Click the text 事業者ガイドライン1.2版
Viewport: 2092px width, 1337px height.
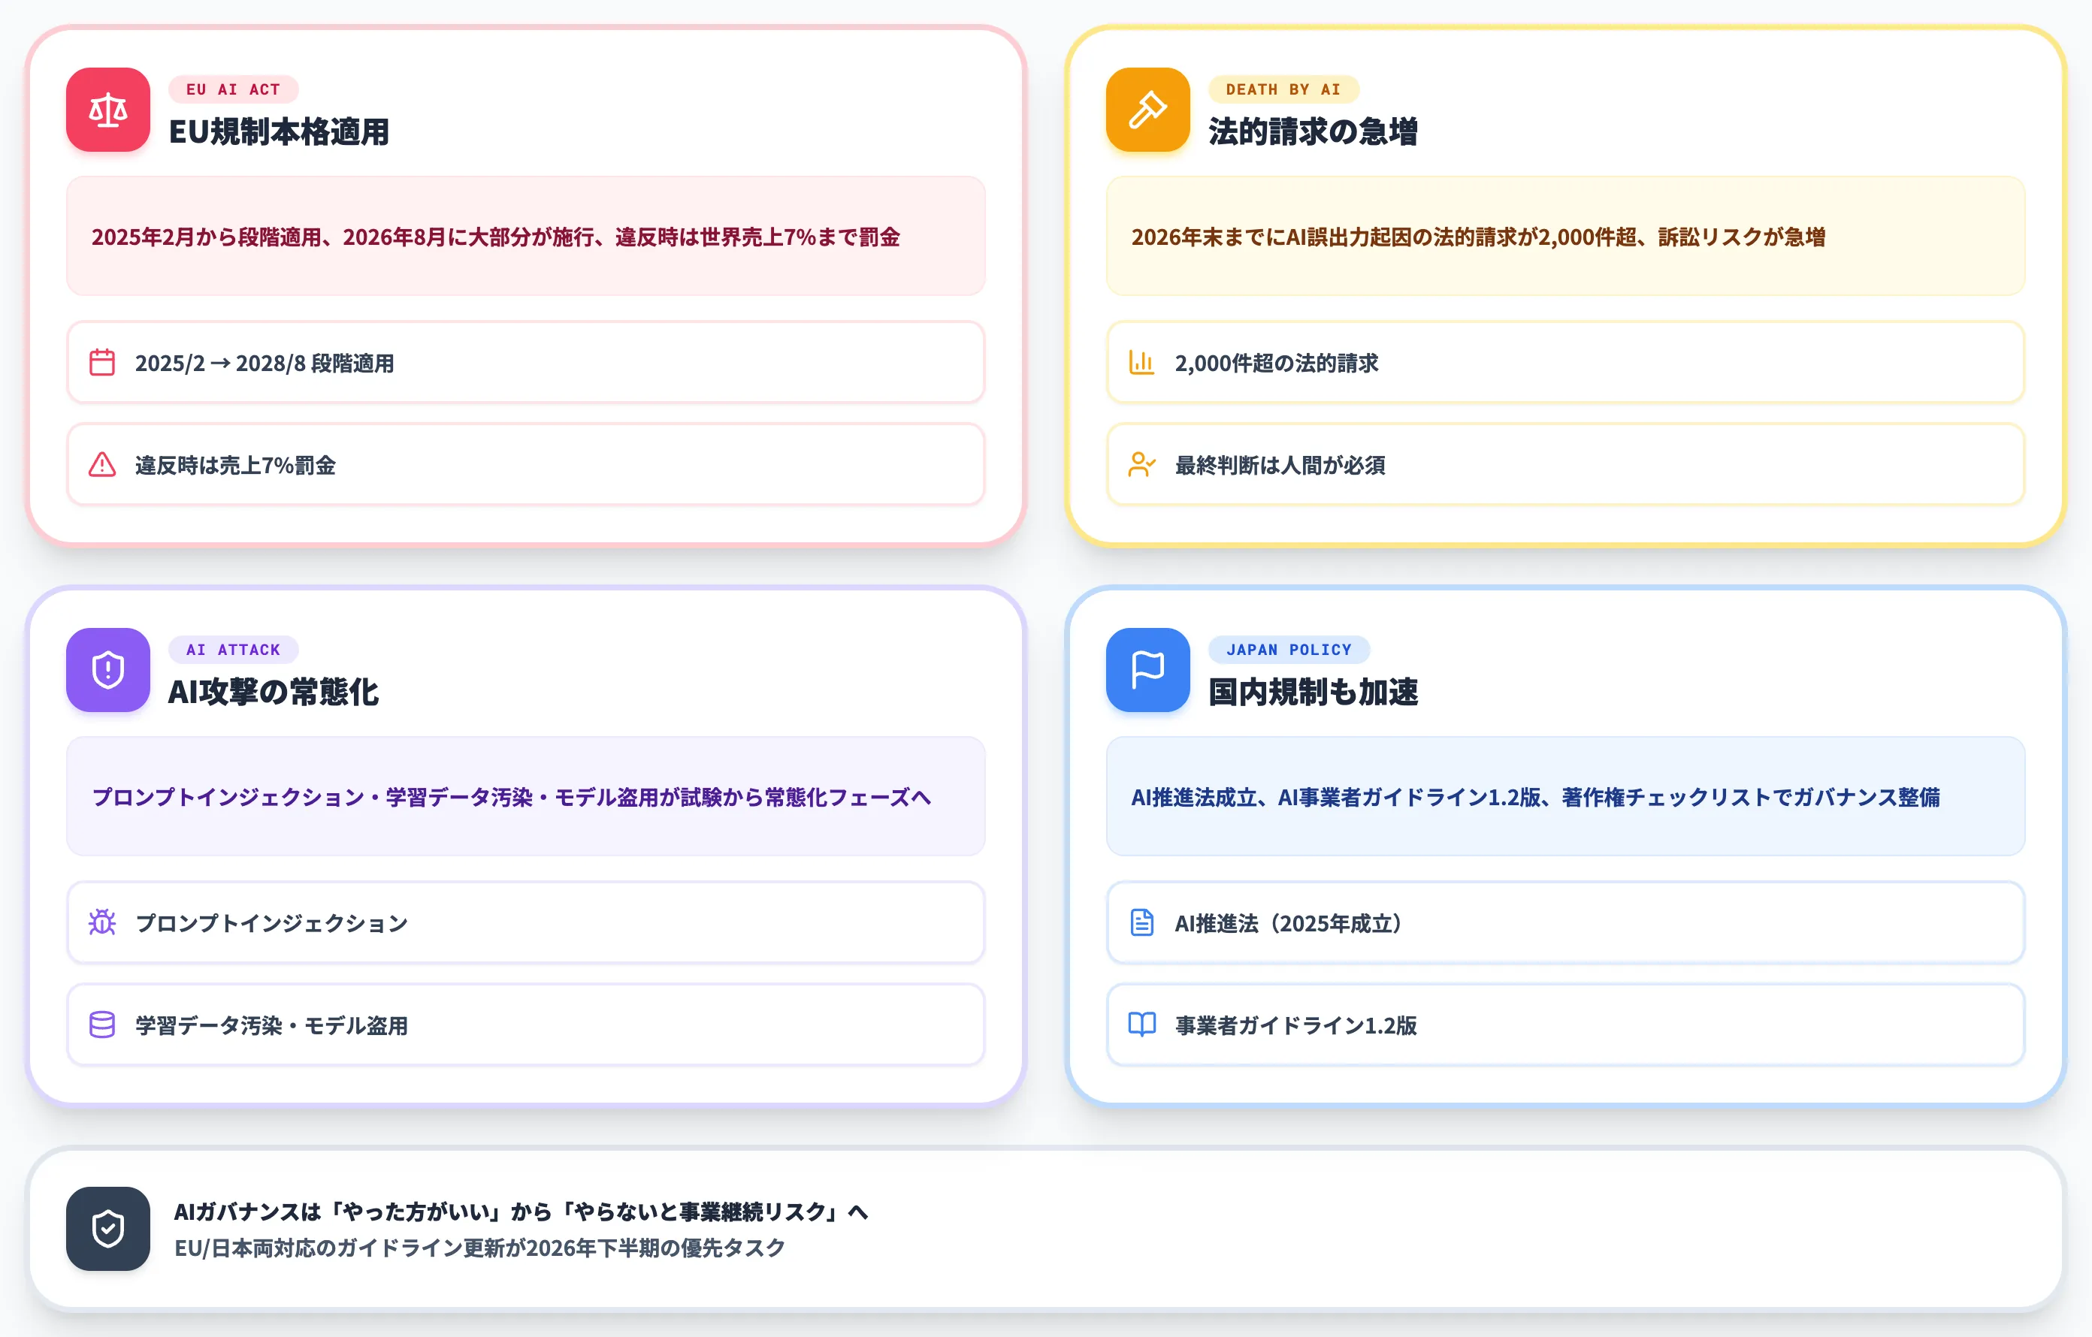click(x=1295, y=1025)
